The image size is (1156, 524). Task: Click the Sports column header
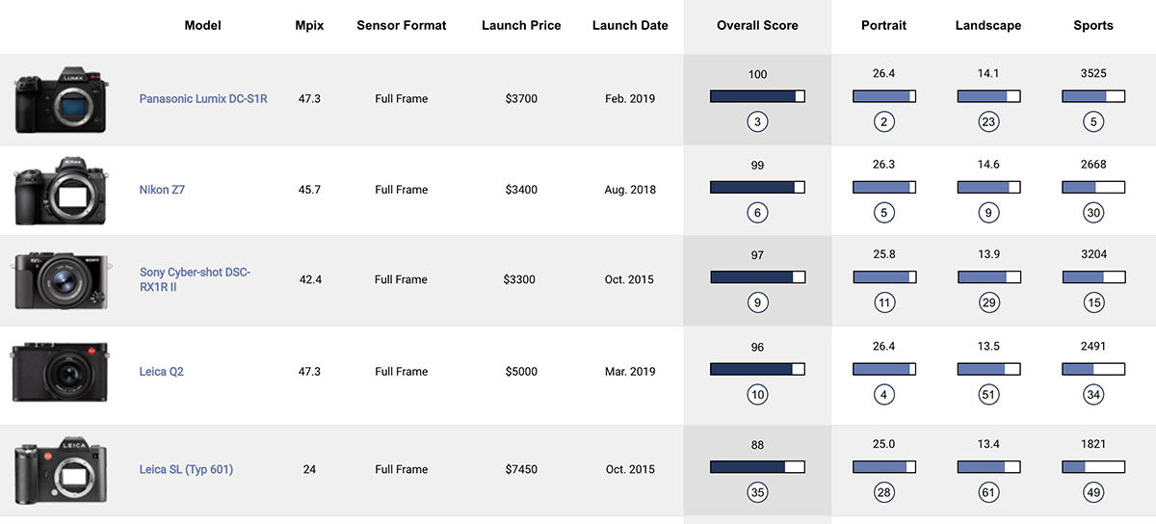pyautogui.click(x=1093, y=26)
